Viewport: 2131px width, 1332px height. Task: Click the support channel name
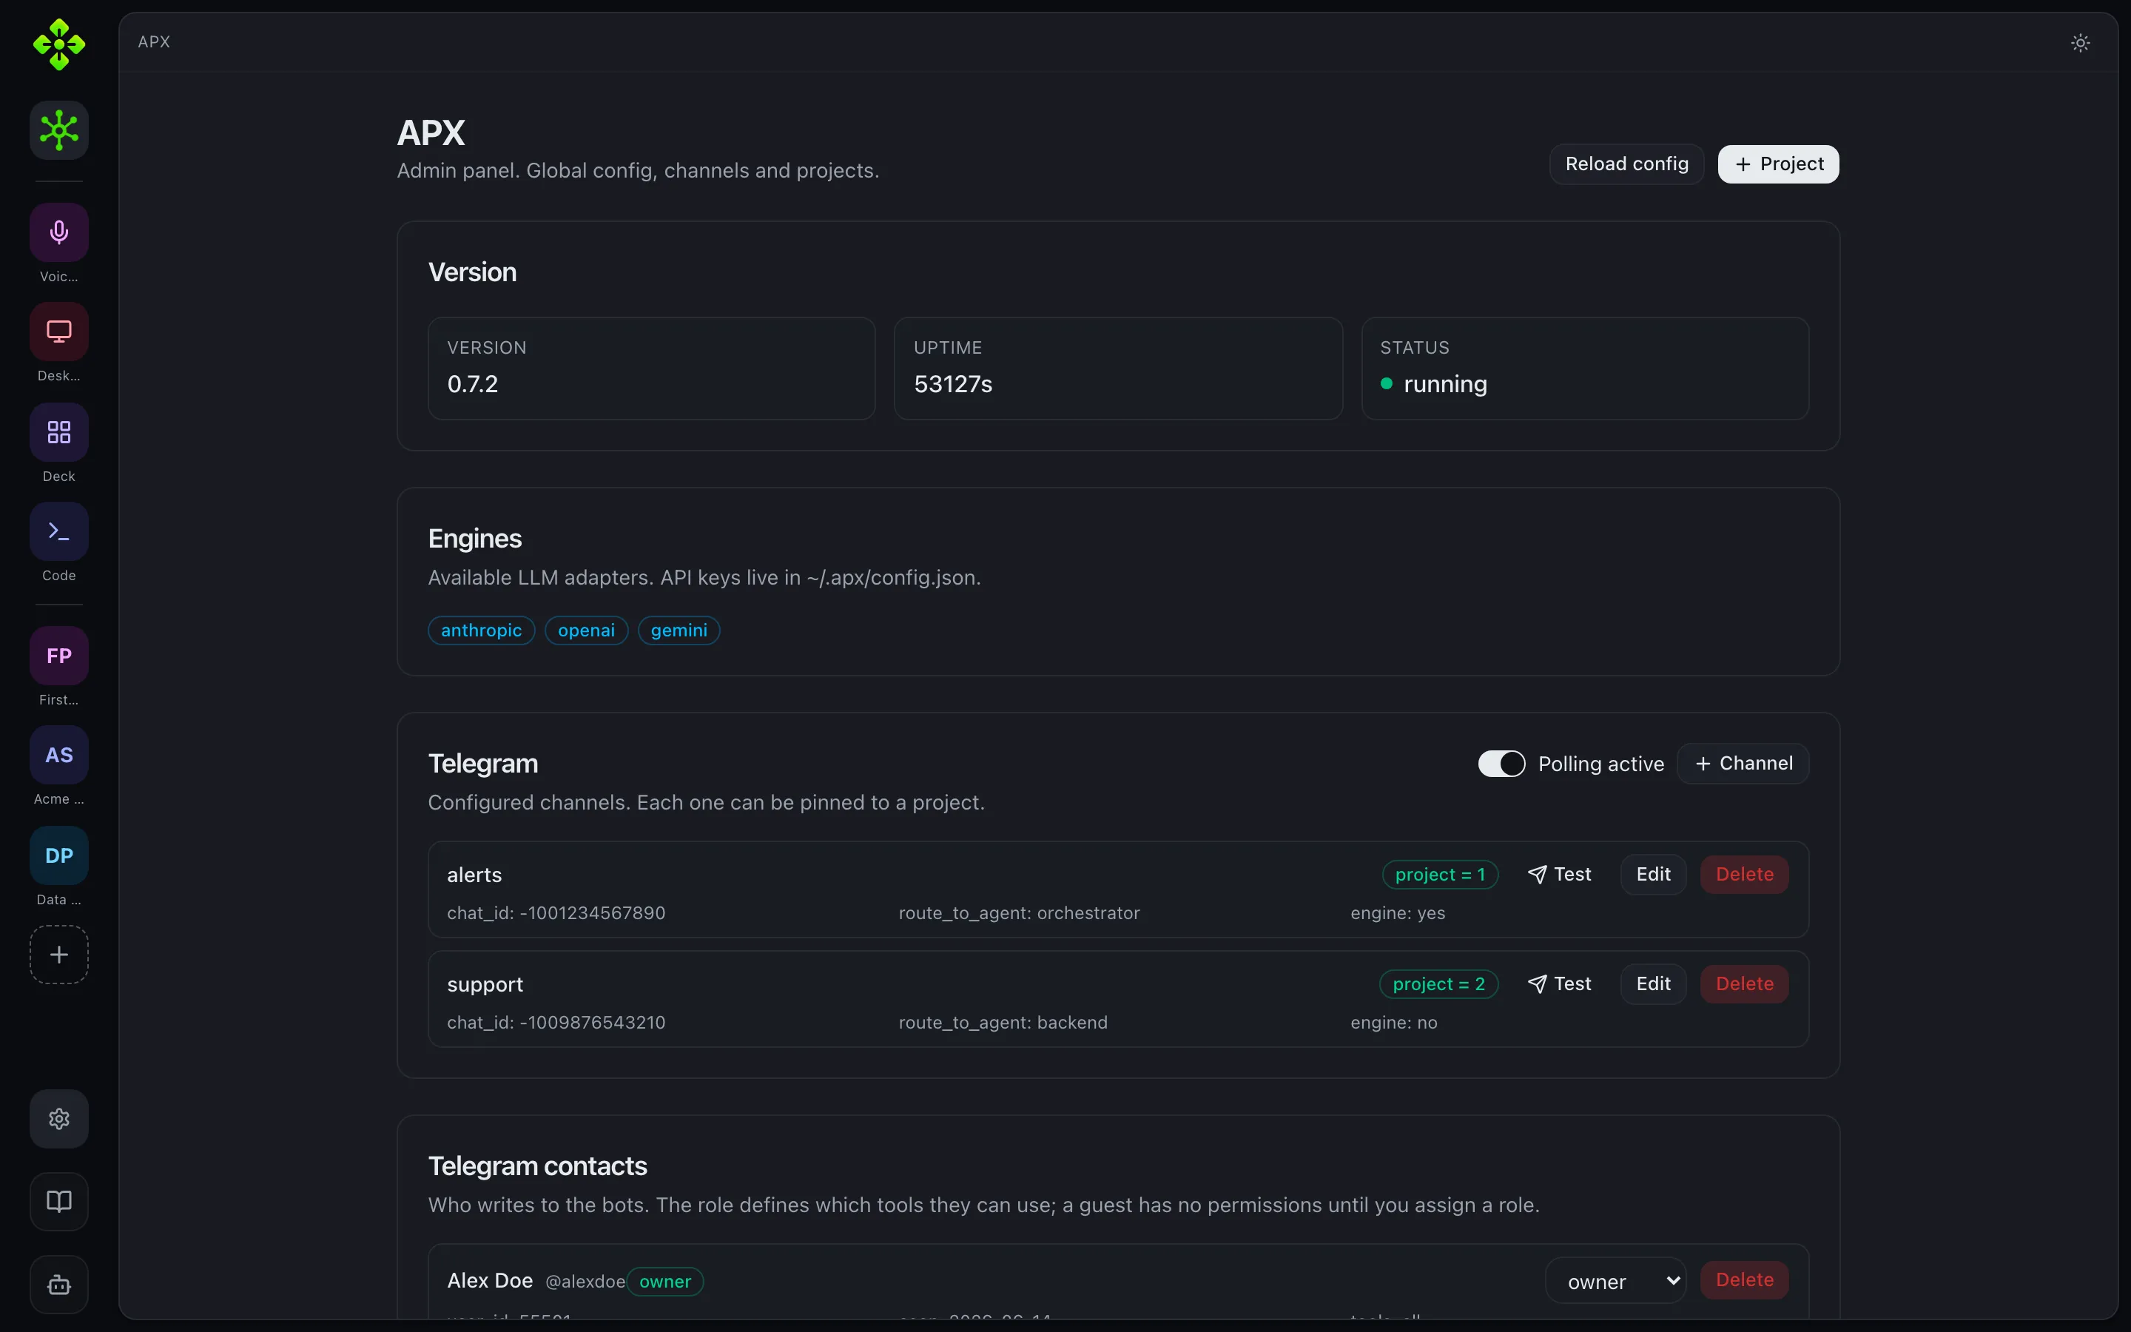(x=485, y=985)
